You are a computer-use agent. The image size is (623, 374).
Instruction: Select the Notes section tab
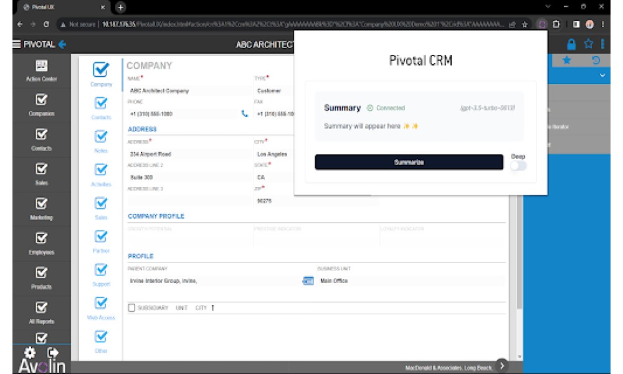pyautogui.click(x=101, y=141)
